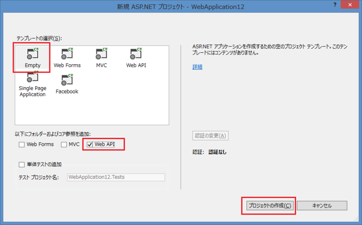The width and height of the screenshot is (362, 225).
Task: Click the disabled 認証の変更(A) button
Action: click(x=210, y=136)
